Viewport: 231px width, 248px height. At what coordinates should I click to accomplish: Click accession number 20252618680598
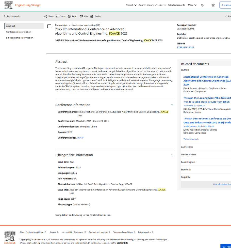click(185, 29)
